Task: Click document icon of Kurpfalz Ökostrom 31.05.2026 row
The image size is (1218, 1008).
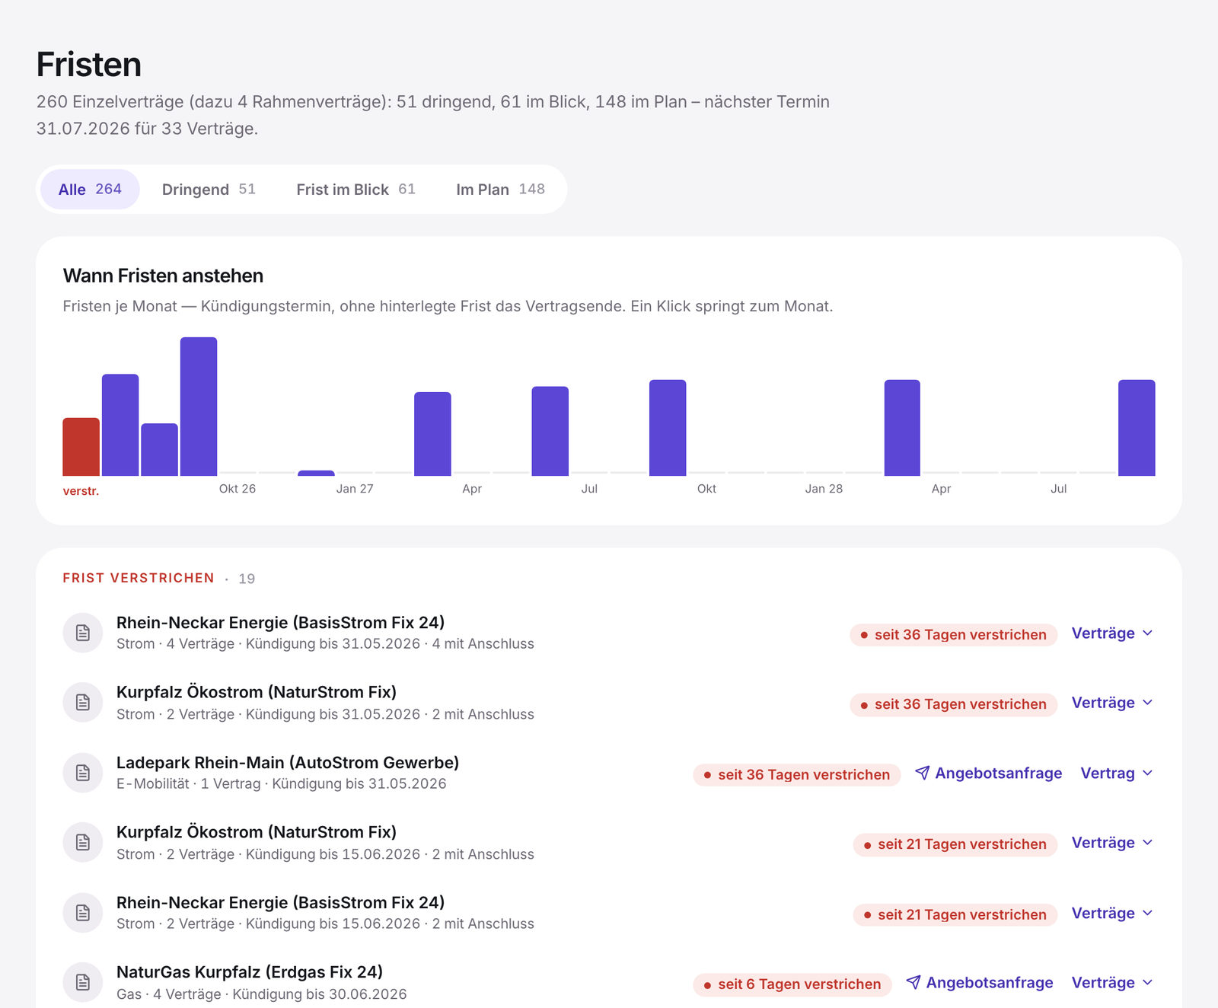Action: click(x=82, y=702)
